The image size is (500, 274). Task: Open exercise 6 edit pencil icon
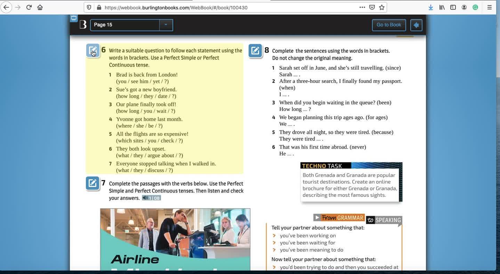point(93,51)
